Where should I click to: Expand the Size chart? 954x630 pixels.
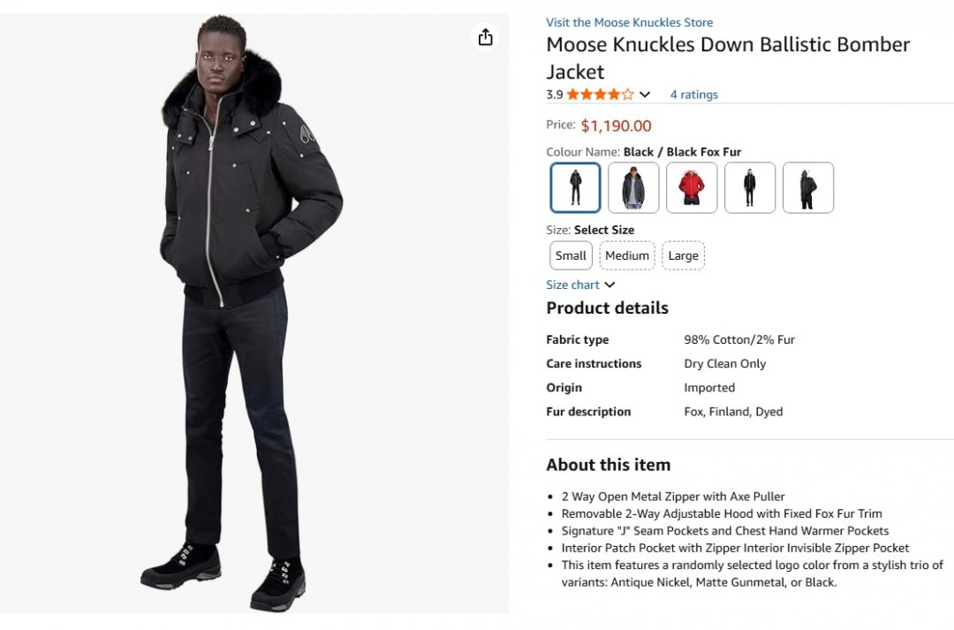click(x=580, y=285)
